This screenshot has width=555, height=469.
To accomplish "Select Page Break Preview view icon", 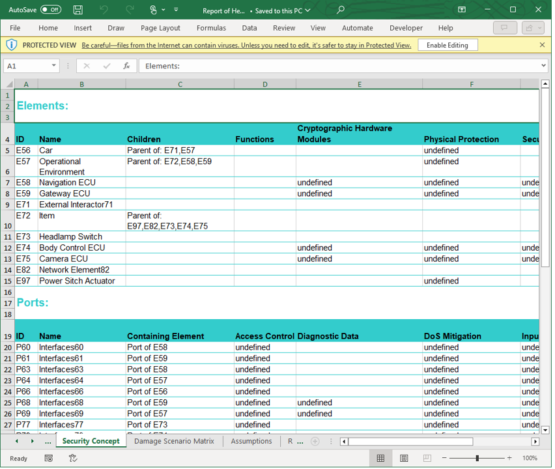I will point(427,458).
